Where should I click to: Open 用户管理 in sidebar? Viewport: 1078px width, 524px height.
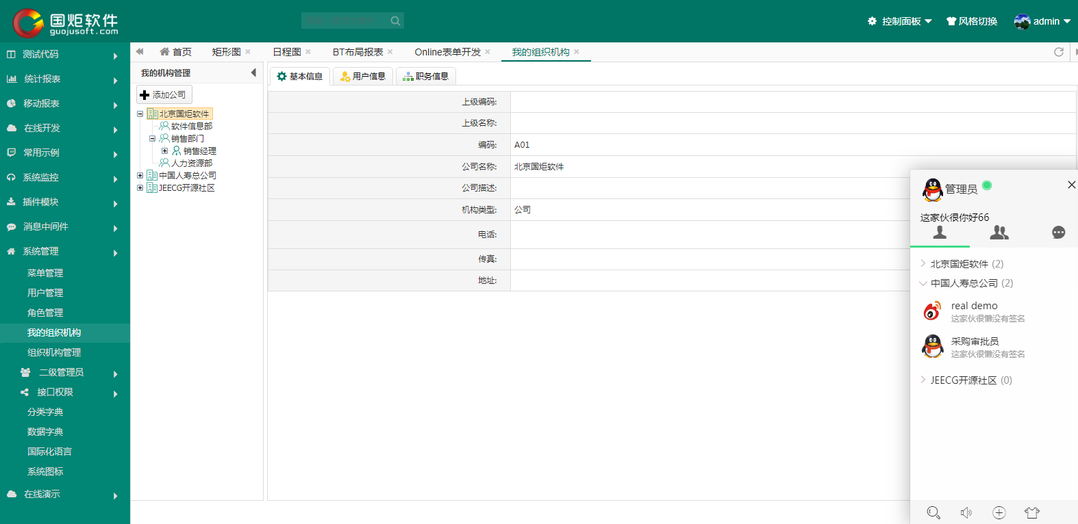tap(45, 293)
